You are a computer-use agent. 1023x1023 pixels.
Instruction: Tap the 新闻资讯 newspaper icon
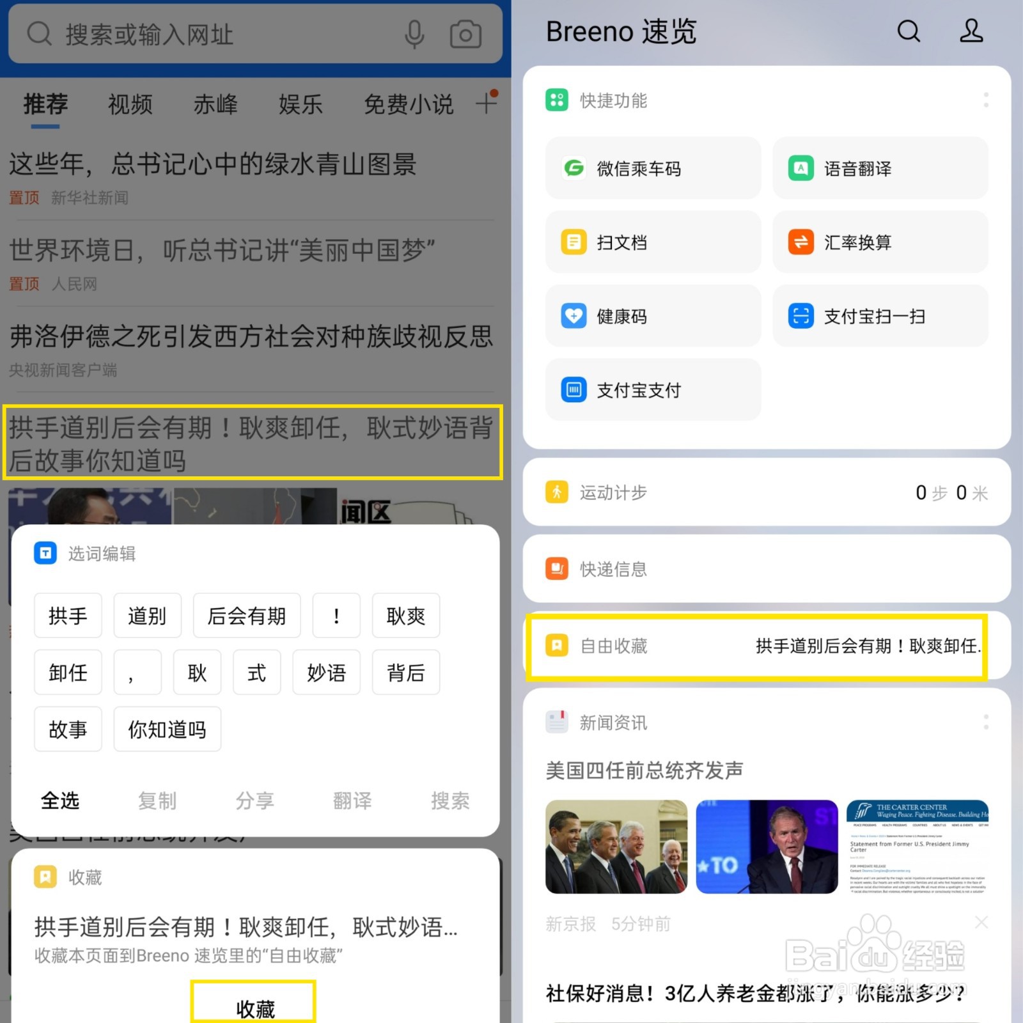tap(556, 722)
